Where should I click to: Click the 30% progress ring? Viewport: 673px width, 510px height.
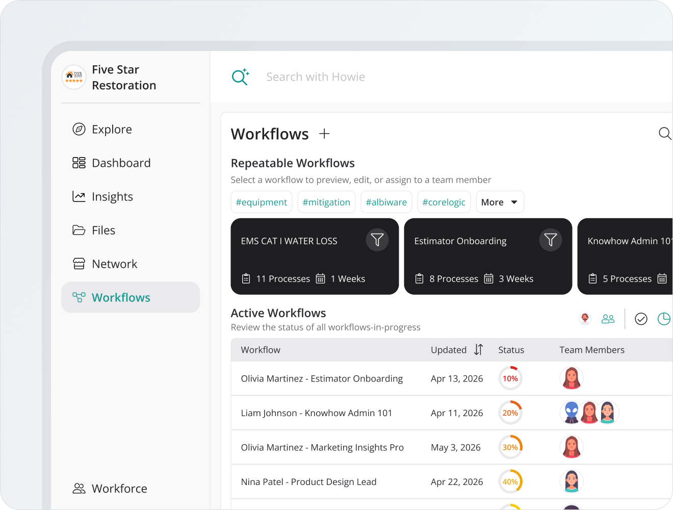coord(510,447)
